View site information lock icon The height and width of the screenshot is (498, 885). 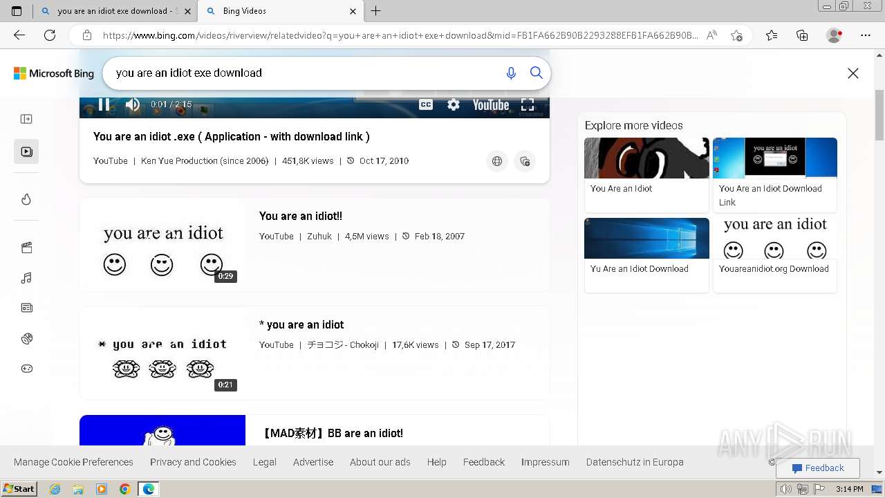click(x=87, y=35)
